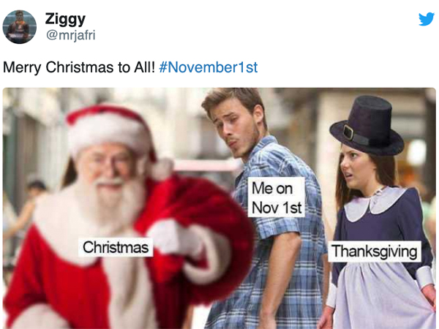
Task: Click the "Christmas" label in the meme
Action: point(115,247)
